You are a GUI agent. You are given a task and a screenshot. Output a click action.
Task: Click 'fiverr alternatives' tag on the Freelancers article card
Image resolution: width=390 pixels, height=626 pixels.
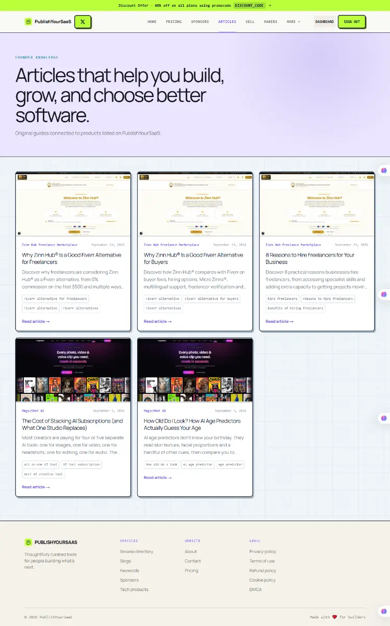pyautogui.click(x=80, y=308)
